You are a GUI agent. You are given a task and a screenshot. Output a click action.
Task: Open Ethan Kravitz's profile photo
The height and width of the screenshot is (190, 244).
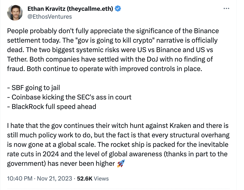(15, 13)
